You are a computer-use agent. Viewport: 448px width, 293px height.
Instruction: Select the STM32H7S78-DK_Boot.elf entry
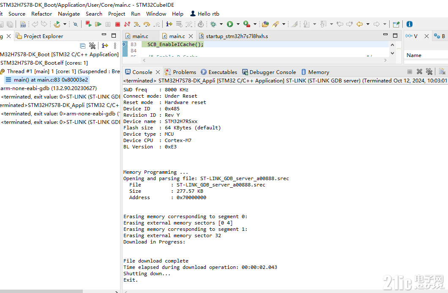44,63
